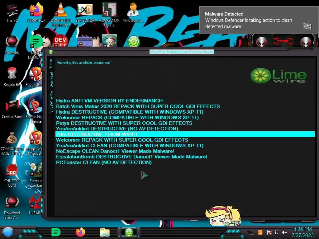Launch HOOKED ON XONIX game icon

109,15
